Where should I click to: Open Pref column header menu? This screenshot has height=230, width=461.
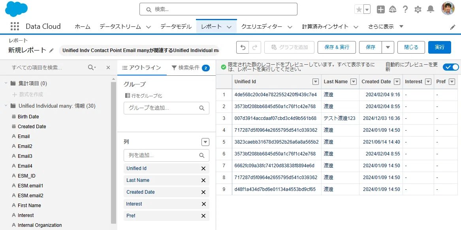click(452, 82)
